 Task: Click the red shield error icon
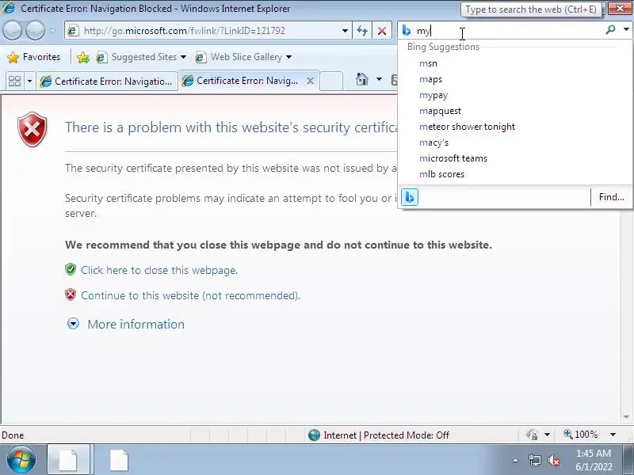[x=32, y=129]
